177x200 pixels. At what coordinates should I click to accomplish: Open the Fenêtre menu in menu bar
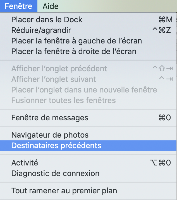(x=18, y=6)
